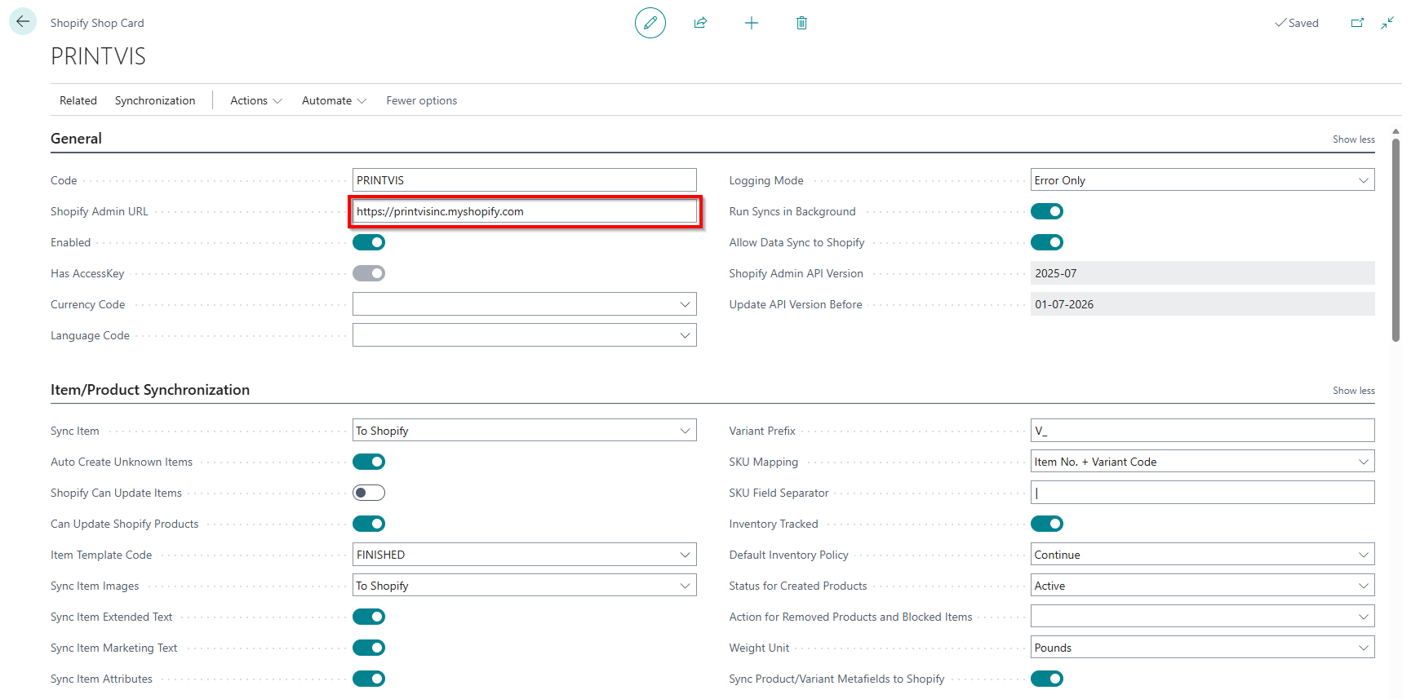Click the pencil edit icon
This screenshot has width=1411, height=699.
click(650, 23)
